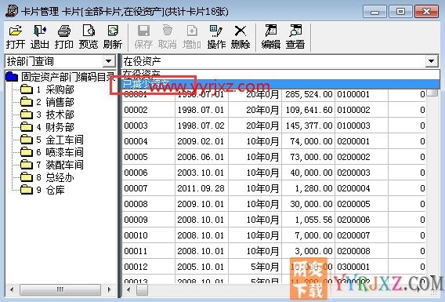
Task: Select department 2 销售部
Action: coord(55,102)
